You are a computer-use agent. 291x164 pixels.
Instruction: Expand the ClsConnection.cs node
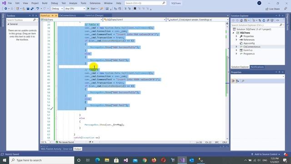tap(236, 46)
